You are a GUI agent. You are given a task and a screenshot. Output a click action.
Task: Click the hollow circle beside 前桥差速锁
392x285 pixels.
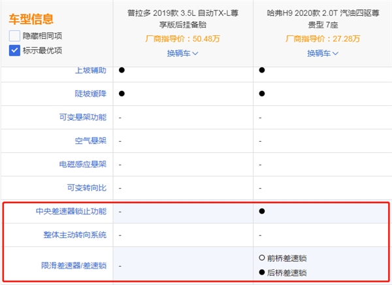coord(262,258)
